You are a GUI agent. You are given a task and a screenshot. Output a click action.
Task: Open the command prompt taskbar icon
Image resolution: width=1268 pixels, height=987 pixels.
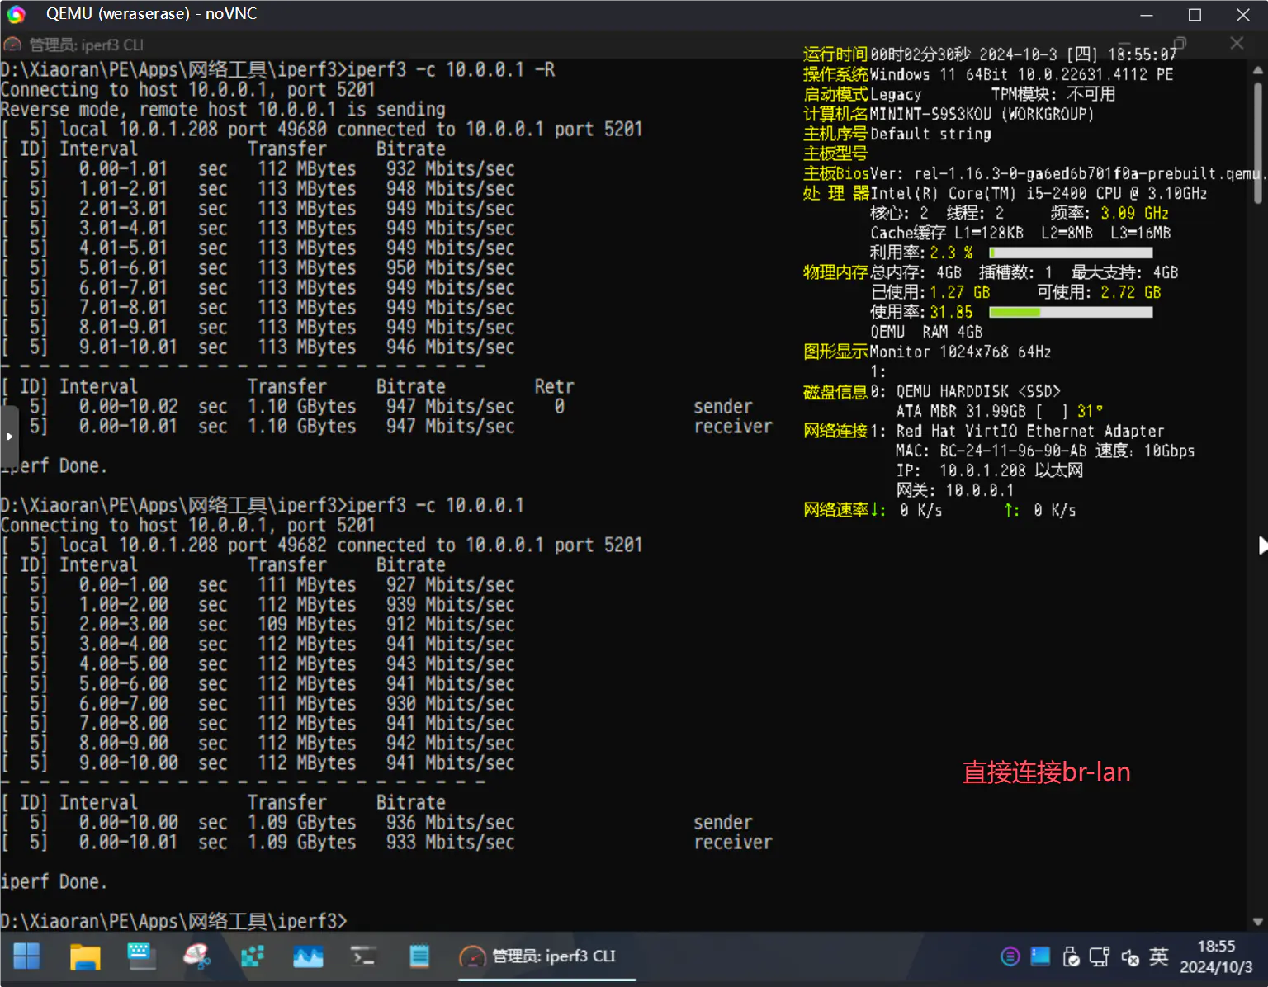[363, 956]
